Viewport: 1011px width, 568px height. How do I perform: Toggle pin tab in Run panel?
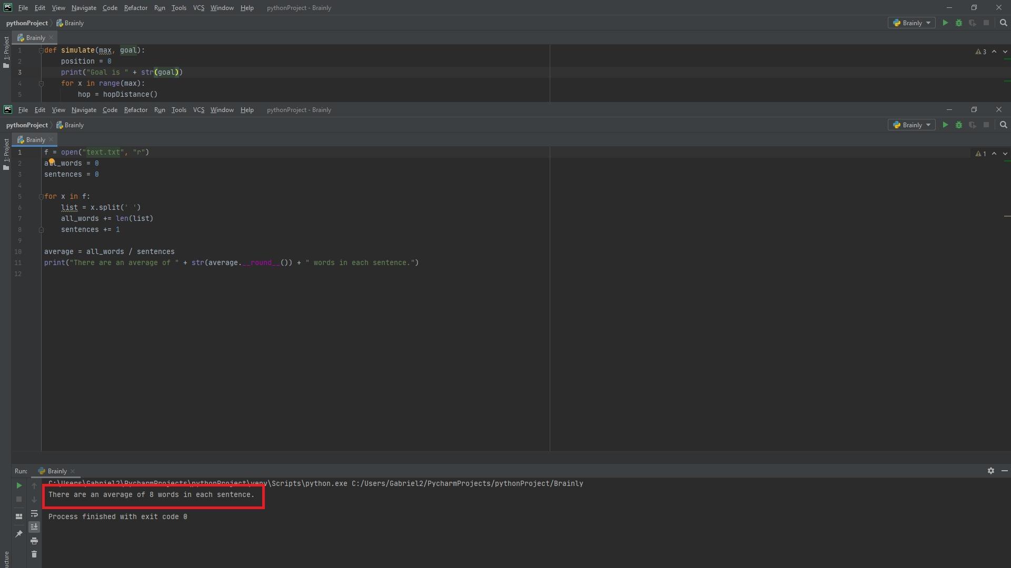[19, 534]
